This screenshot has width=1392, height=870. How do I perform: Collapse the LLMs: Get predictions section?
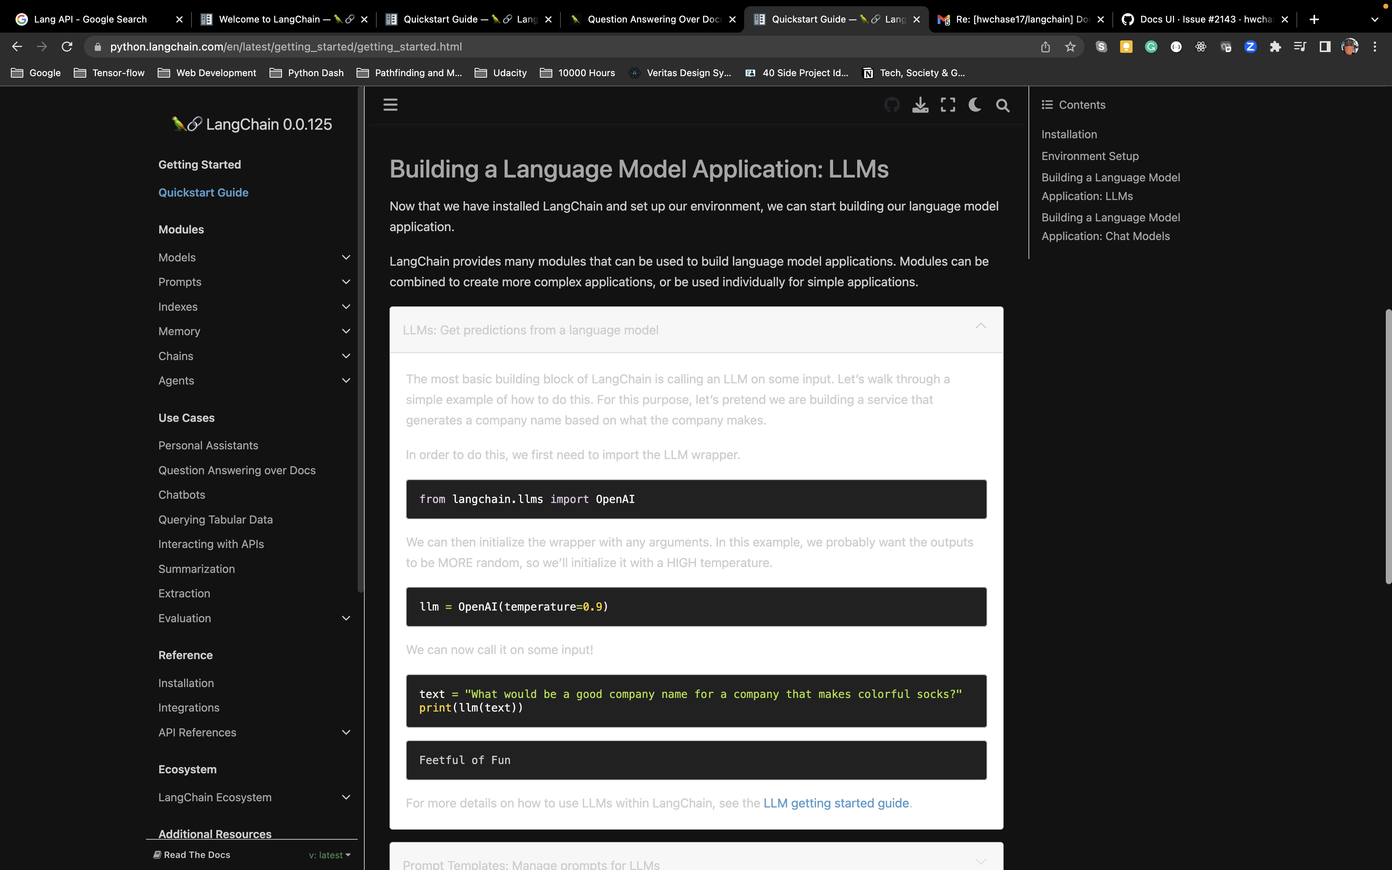click(981, 326)
